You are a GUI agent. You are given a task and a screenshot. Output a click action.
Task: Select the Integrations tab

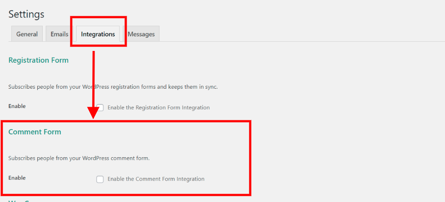tap(98, 34)
